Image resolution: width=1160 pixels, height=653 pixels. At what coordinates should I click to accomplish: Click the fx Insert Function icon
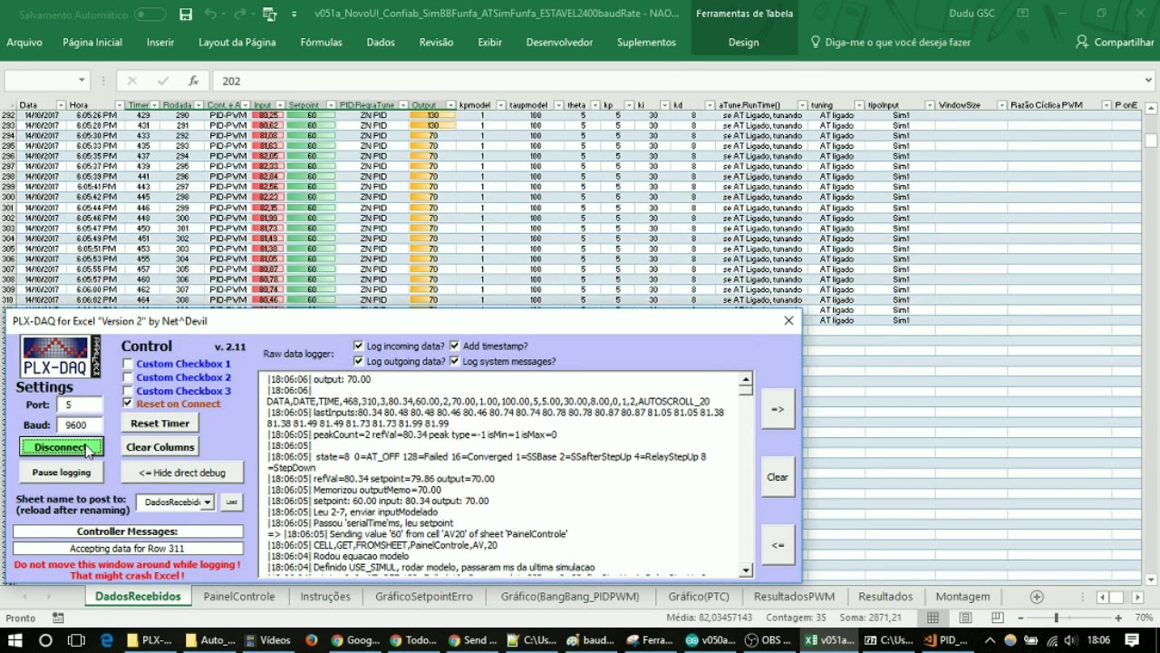[193, 81]
